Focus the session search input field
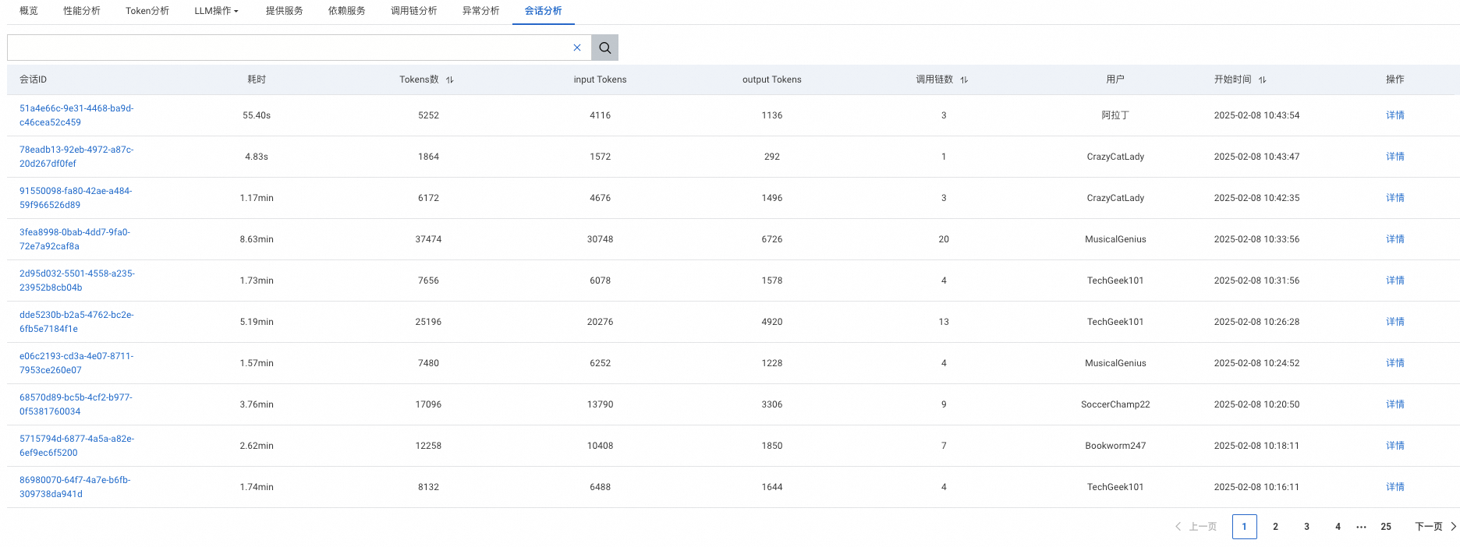 coord(289,48)
